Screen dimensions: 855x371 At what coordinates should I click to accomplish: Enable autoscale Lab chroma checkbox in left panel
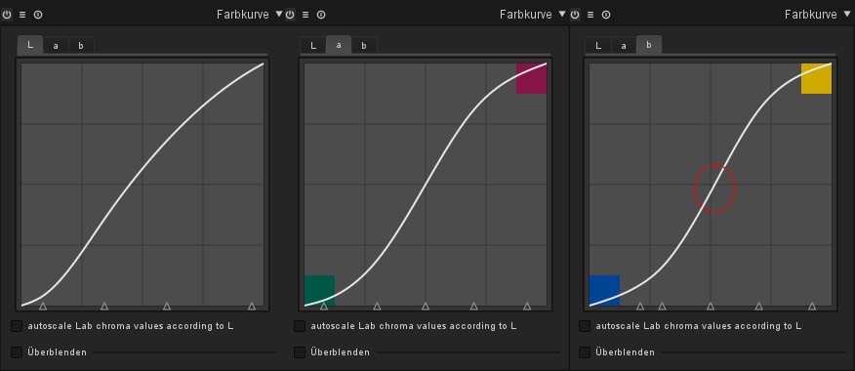(17, 326)
